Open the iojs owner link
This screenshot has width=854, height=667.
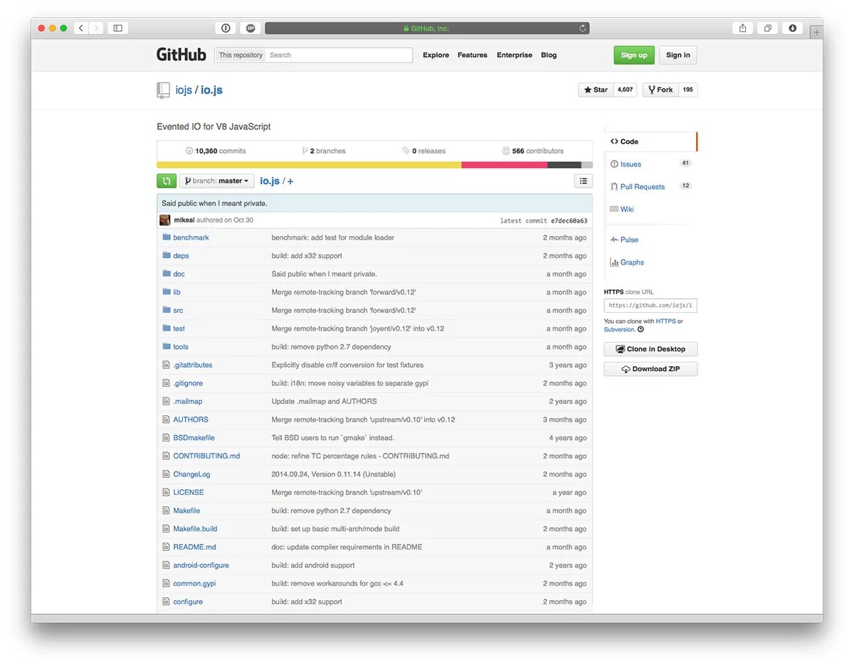[184, 90]
